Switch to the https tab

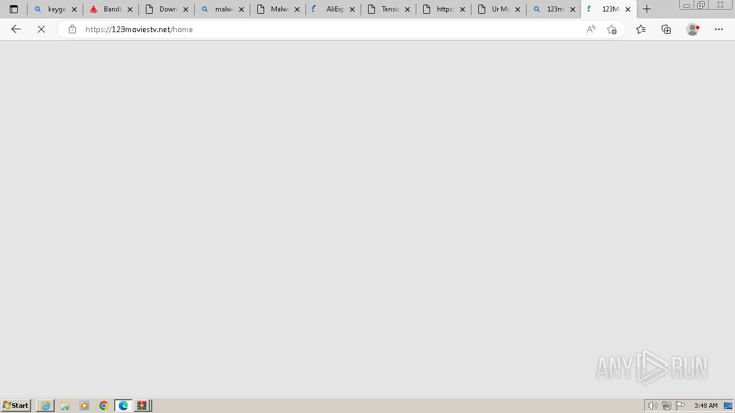pyautogui.click(x=443, y=9)
